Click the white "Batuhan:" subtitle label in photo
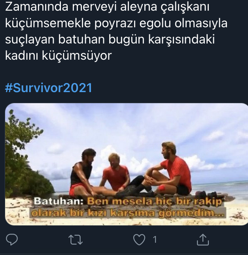248x255 pixels. pos(59,201)
